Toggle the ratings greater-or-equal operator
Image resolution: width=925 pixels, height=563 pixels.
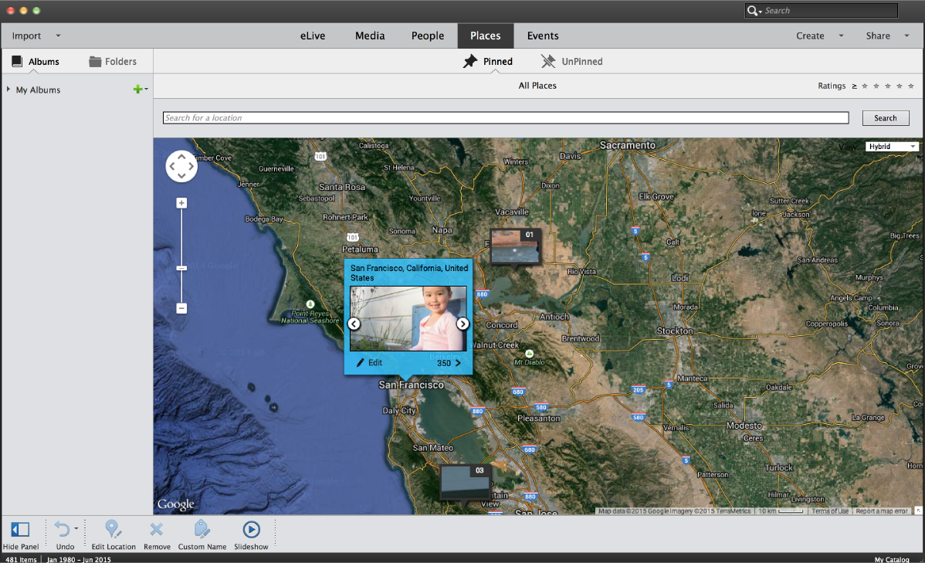[854, 86]
